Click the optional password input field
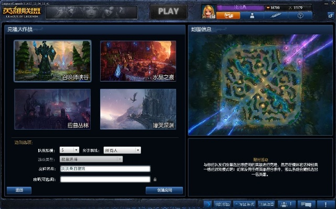The height and width of the screenshot is (209, 336). click(x=105, y=179)
